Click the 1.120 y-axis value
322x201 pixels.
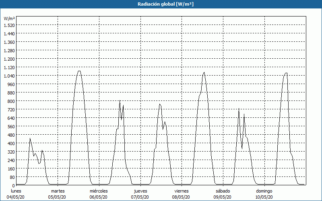(9, 67)
